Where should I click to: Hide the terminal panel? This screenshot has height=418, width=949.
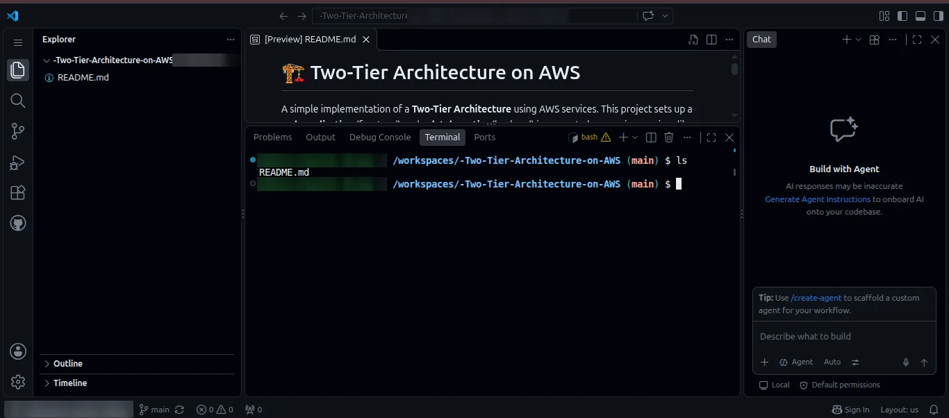(729, 137)
